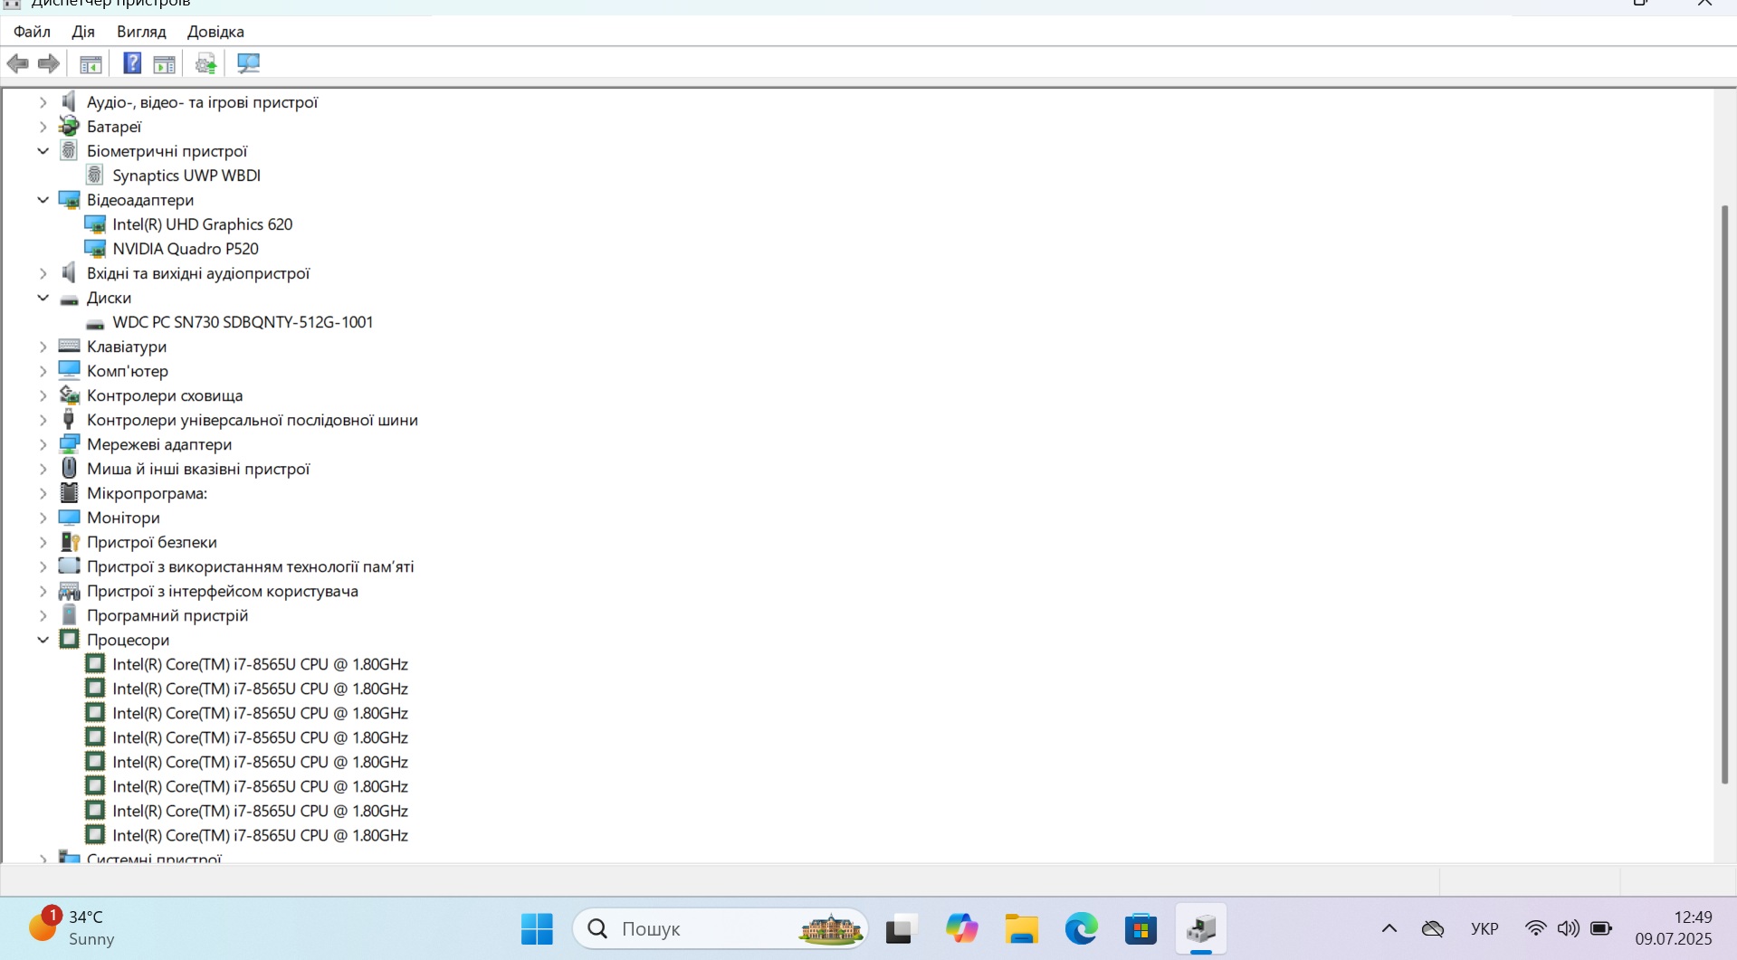Expand the Мікропрограма node
Viewport: 1737px width, 960px height.
[43, 493]
